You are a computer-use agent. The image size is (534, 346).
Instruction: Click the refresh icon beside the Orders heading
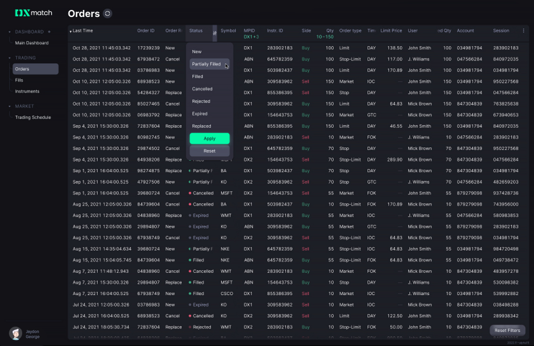(x=108, y=13)
